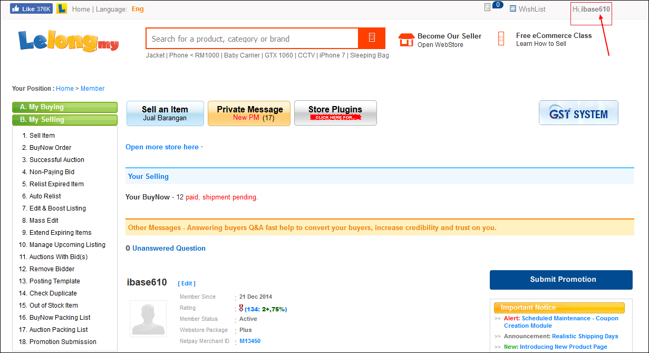Click the search submit icon button
The image size is (649, 353).
(x=372, y=38)
